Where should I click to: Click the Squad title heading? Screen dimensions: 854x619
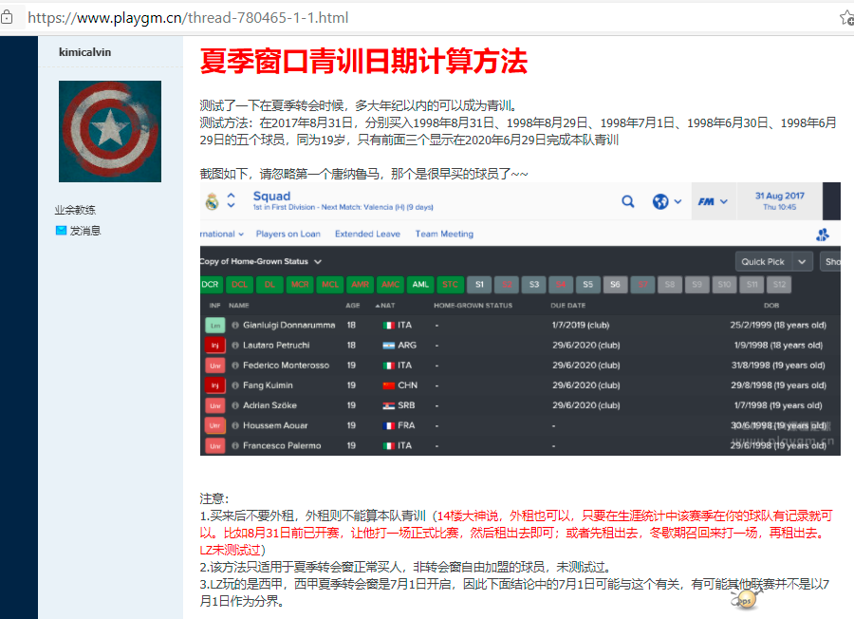tap(271, 197)
